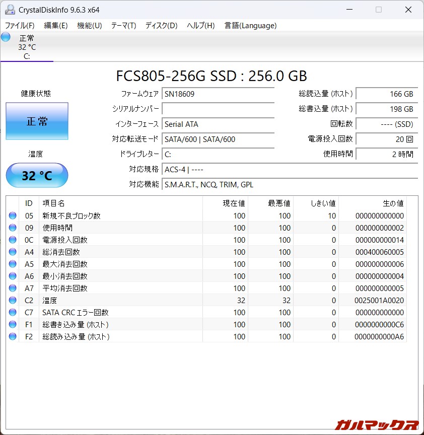
Task: Open the 機能(U) menu
Action: 89,25
